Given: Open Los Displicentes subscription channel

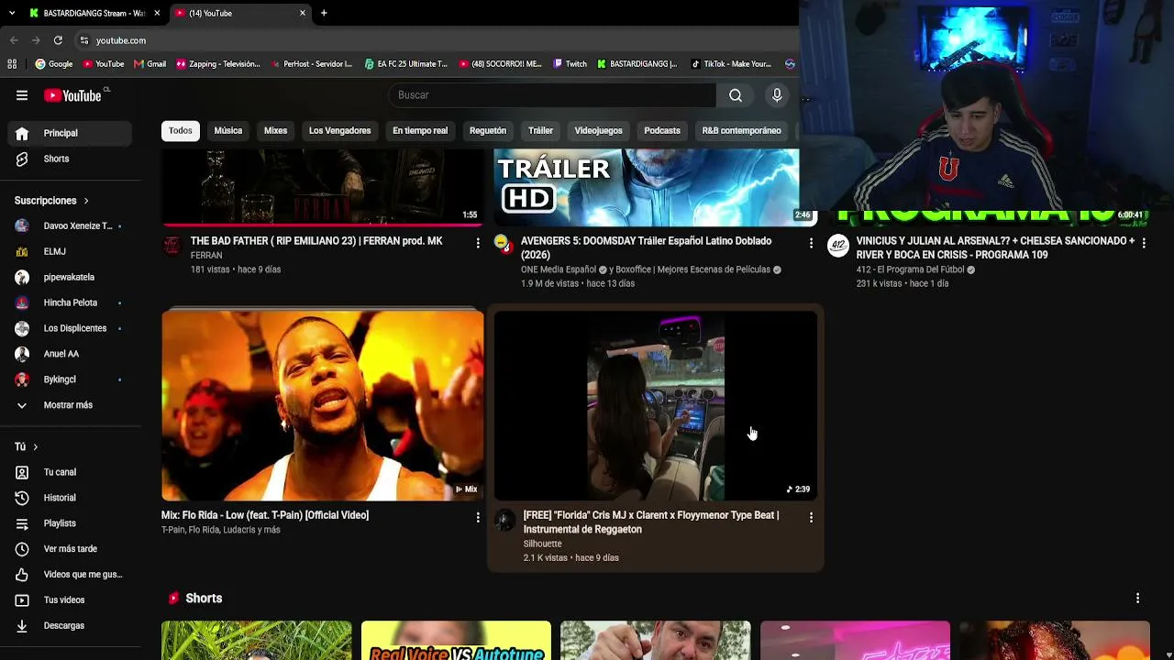Looking at the screenshot, I should (71, 329).
